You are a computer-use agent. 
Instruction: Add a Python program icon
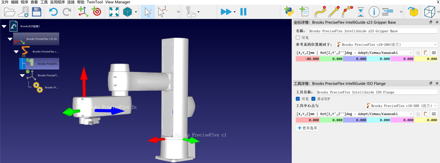[x=289, y=12]
